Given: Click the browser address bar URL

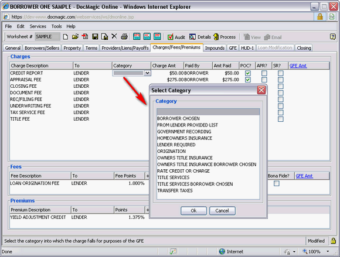Looking at the screenshot, I should point(73,16).
